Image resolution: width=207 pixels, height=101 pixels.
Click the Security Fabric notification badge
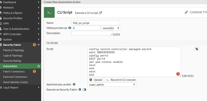[34, 45]
